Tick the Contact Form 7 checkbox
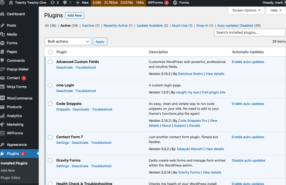 [x=50, y=137]
